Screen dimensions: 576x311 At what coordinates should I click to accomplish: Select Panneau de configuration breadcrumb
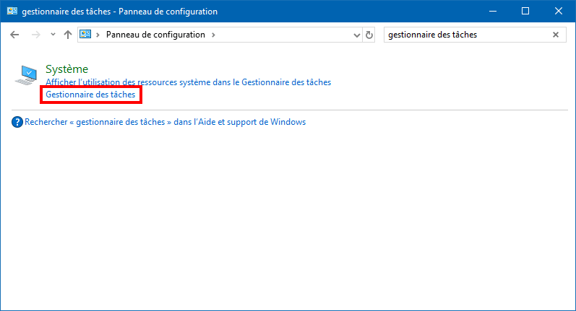point(155,35)
